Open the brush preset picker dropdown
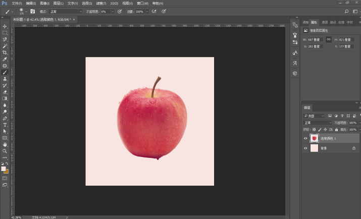The height and width of the screenshot is (219, 361). 26,12
